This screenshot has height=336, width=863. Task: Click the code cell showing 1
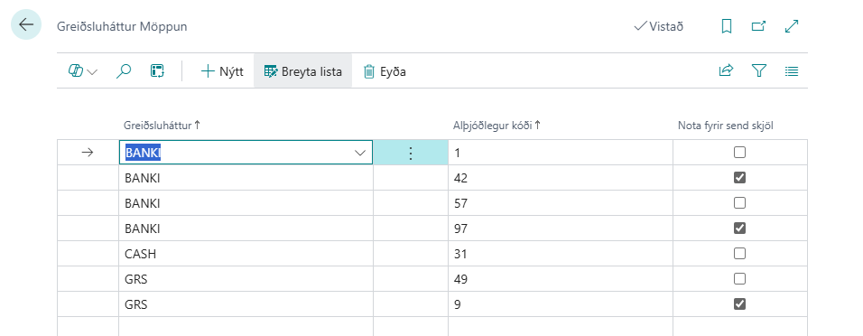click(561, 153)
